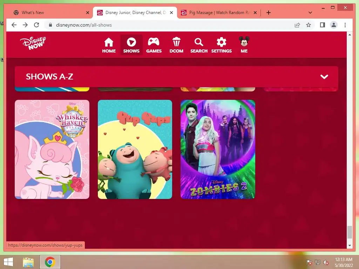
Task: Close the What's New tab
Action: tap(87, 13)
